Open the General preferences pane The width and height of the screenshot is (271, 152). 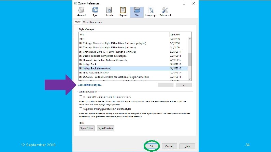[x=82, y=12]
